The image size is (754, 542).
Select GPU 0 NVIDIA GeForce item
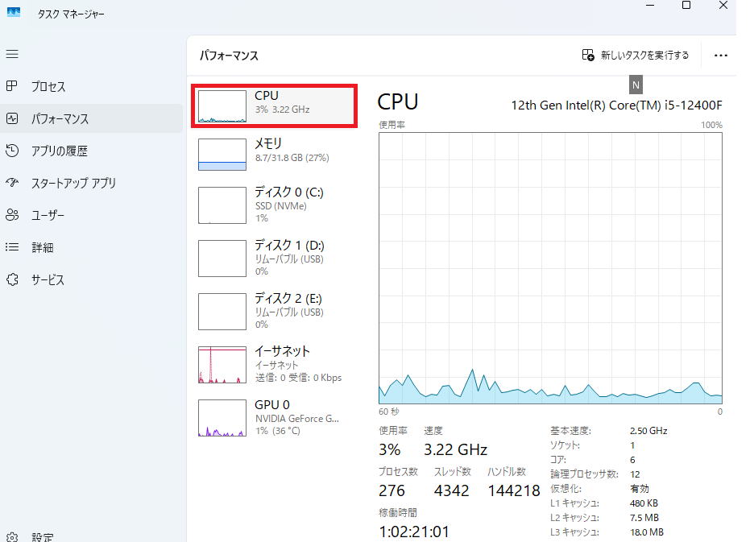[274, 417]
